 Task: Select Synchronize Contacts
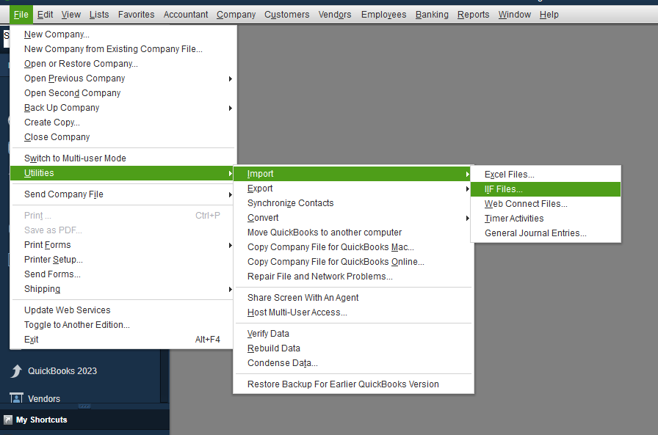click(353, 203)
